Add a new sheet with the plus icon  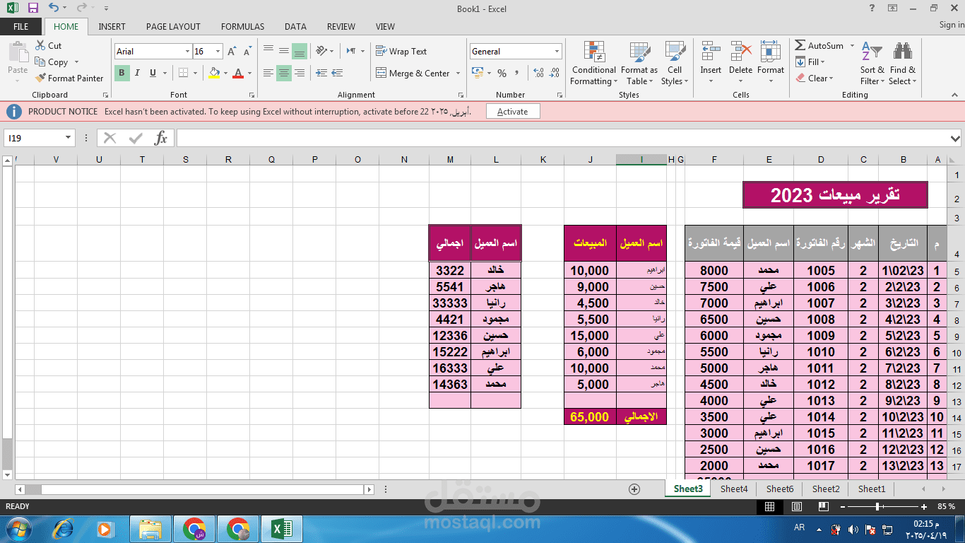(x=634, y=489)
